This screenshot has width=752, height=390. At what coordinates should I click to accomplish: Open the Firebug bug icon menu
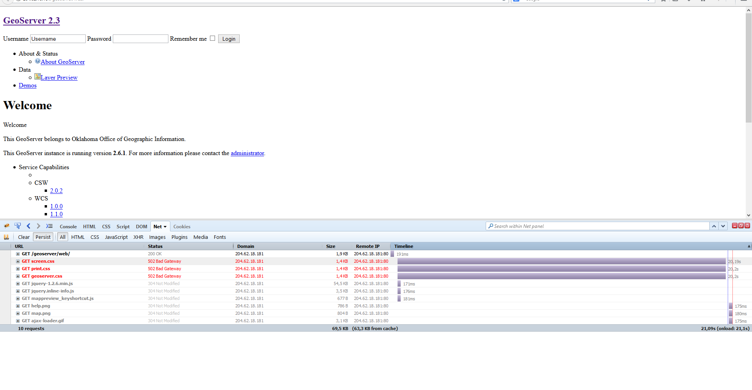[7, 226]
